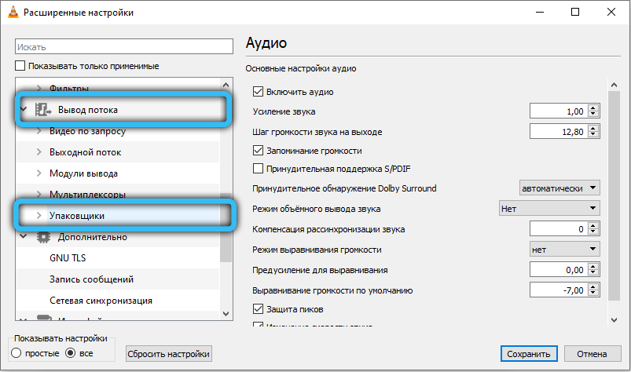Increase Шаг громкости звука на выходе
This screenshot has height=372, width=631.
[x=593, y=128]
